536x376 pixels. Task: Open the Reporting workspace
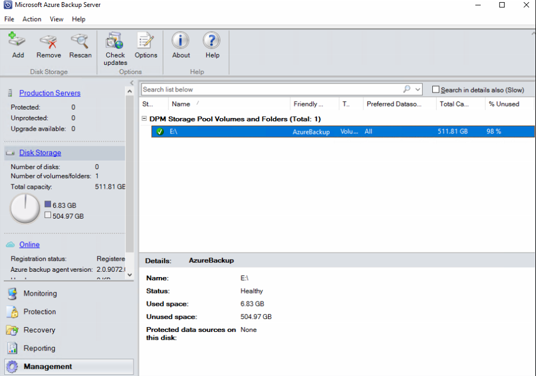coord(40,348)
